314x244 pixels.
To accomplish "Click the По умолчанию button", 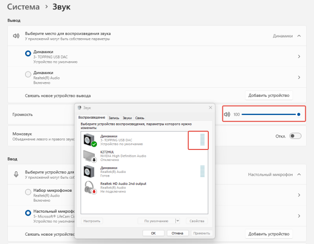I will pyautogui.click(x=156, y=221).
